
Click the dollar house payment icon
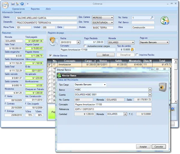(x=165, y=20)
